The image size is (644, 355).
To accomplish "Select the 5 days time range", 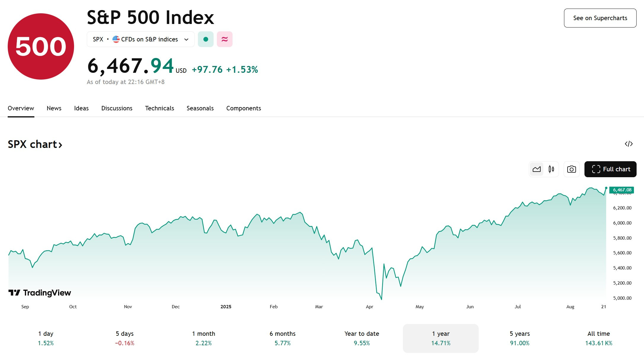I will (125, 338).
